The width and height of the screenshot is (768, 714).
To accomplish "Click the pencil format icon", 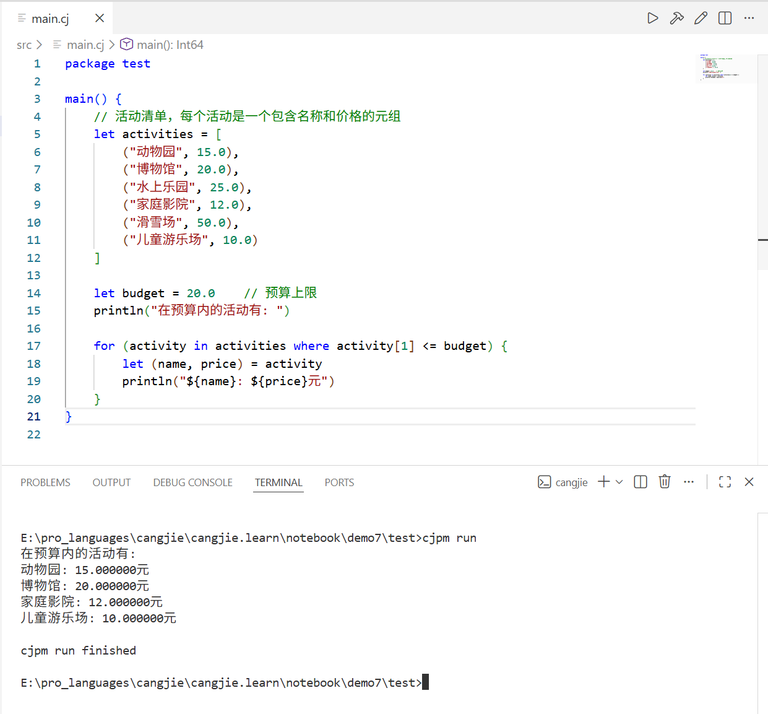I will 701,18.
